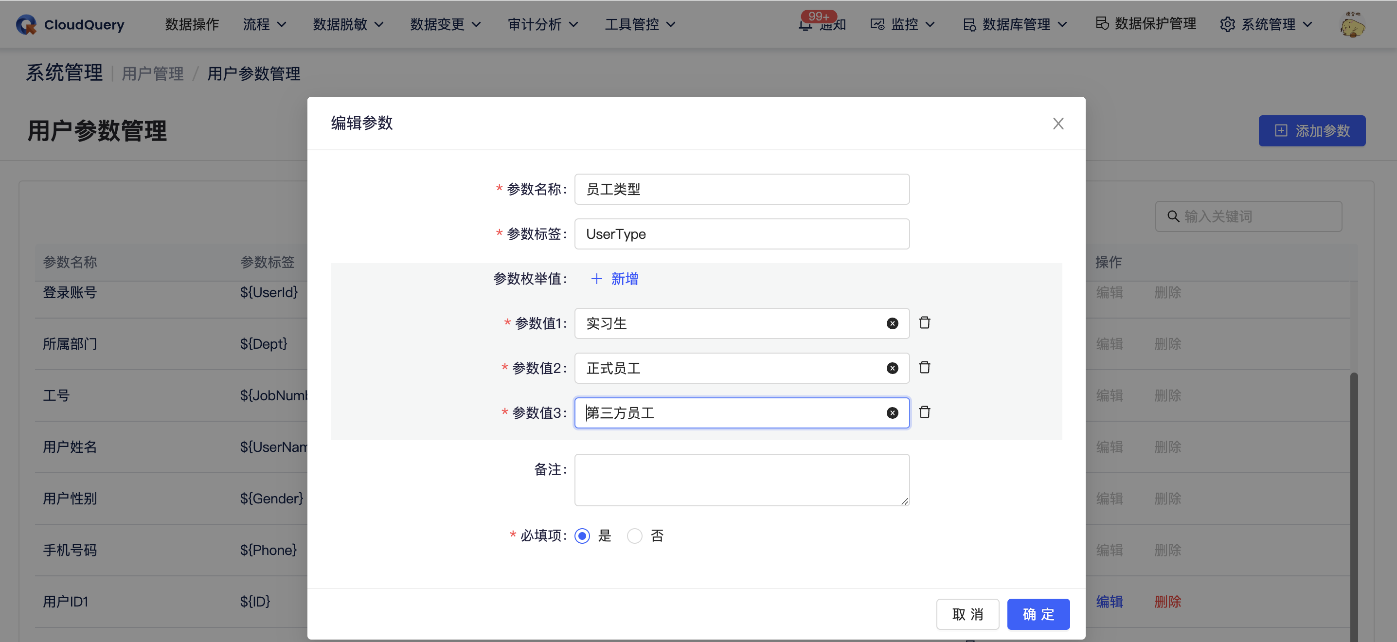Select 是 for 必填项
Screen dimensions: 1397x642
(x=582, y=535)
